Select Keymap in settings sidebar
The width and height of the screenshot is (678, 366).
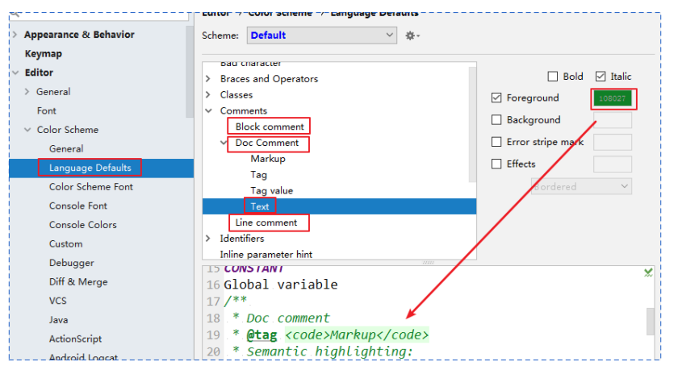[x=44, y=53]
